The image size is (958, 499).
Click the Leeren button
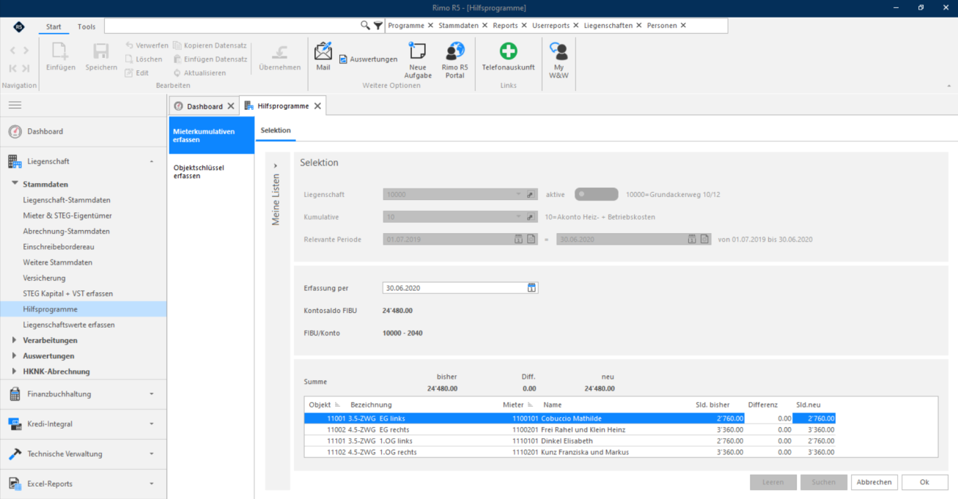[x=773, y=482]
